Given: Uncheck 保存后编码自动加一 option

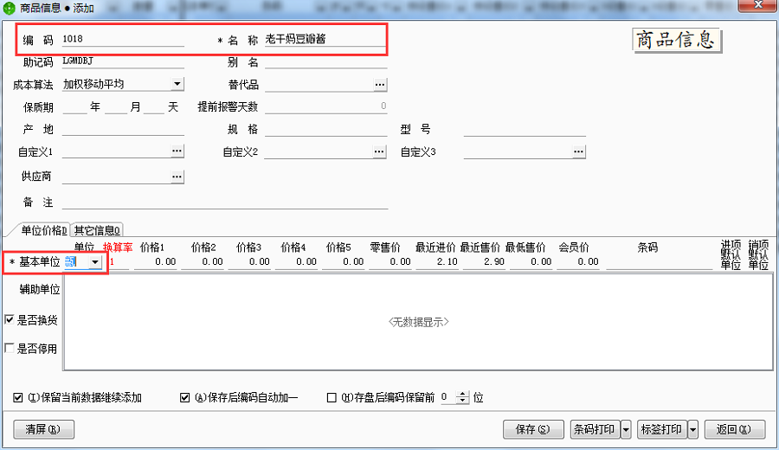Looking at the screenshot, I should tap(185, 397).
